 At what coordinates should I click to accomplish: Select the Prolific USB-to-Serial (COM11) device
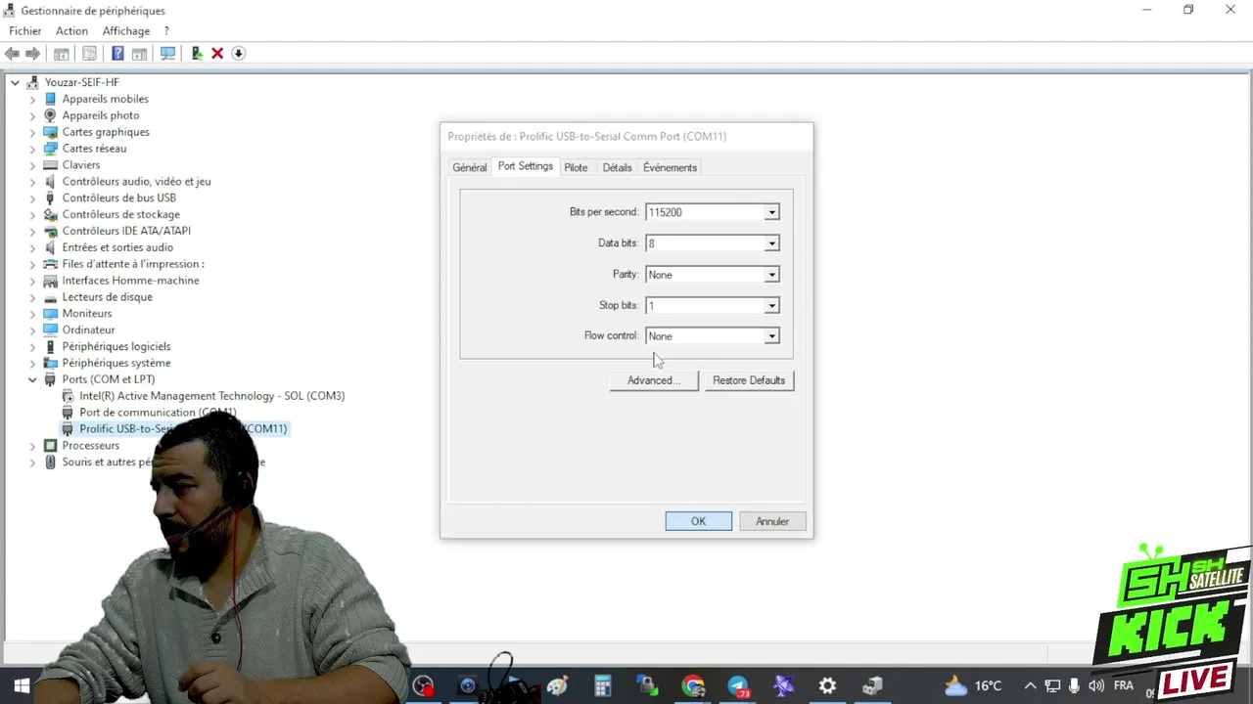(x=183, y=429)
